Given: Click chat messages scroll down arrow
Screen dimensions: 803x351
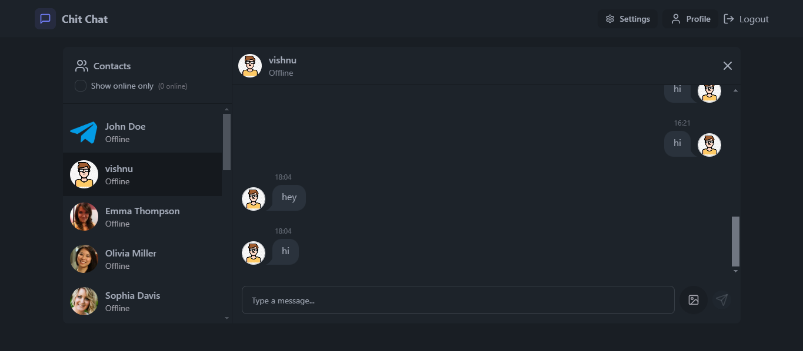Looking at the screenshot, I should pos(735,271).
